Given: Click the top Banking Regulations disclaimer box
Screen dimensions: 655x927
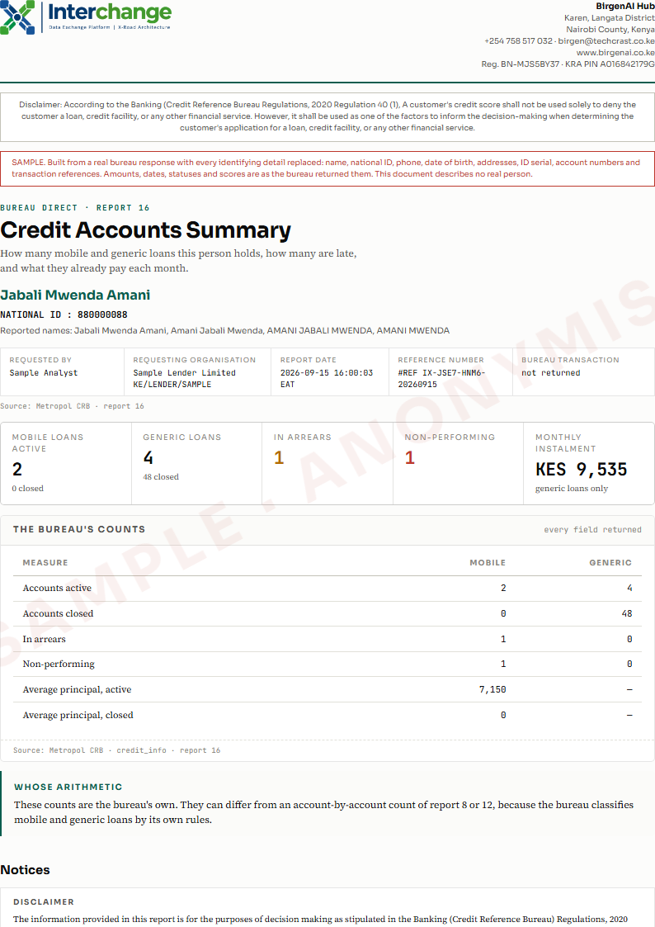Looking at the screenshot, I should 327,116.
